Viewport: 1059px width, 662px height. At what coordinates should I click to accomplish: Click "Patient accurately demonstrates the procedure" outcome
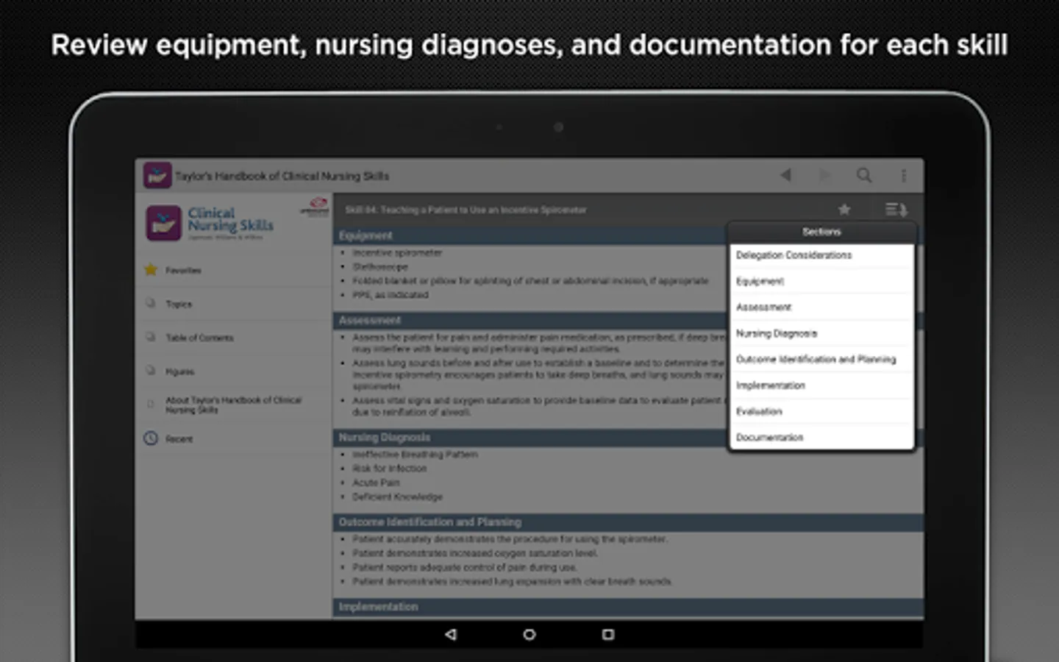[510, 538]
